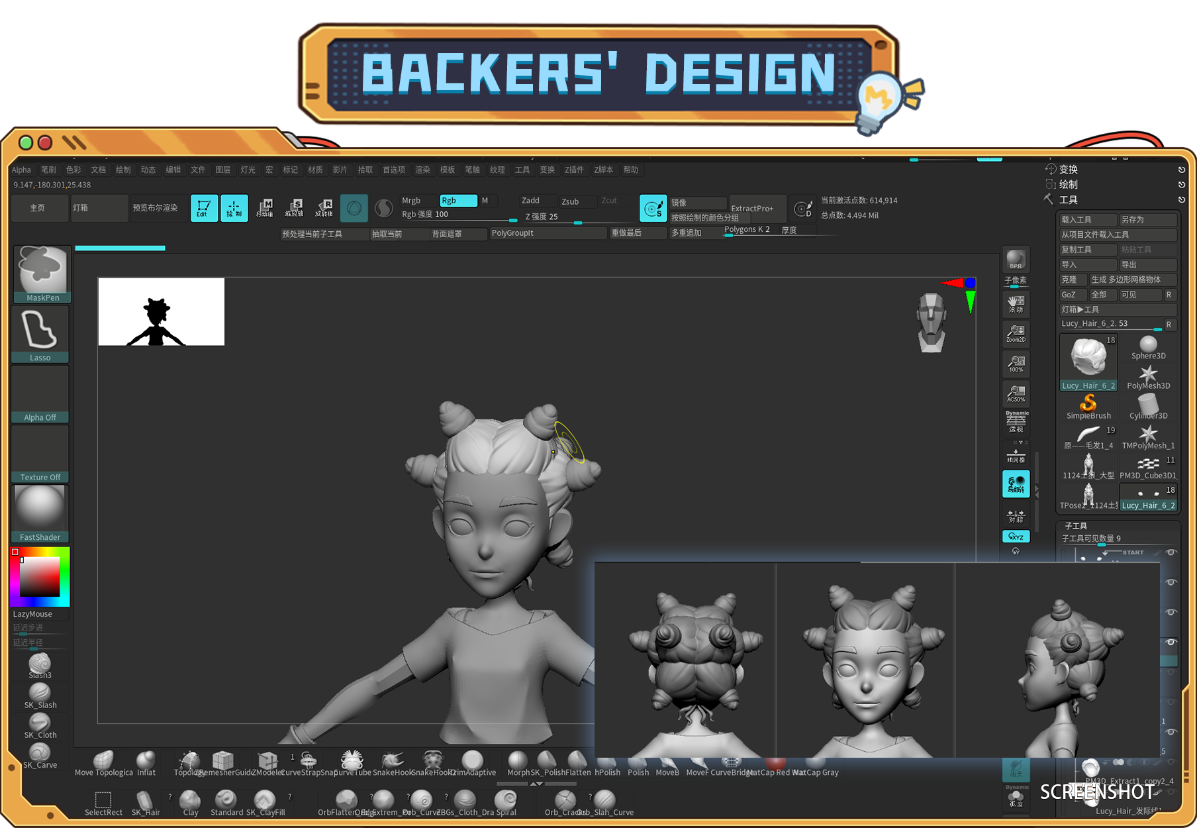The image size is (1197, 828).
Task: Open 灯箱▶工具 browser
Action: [1118, 309]
